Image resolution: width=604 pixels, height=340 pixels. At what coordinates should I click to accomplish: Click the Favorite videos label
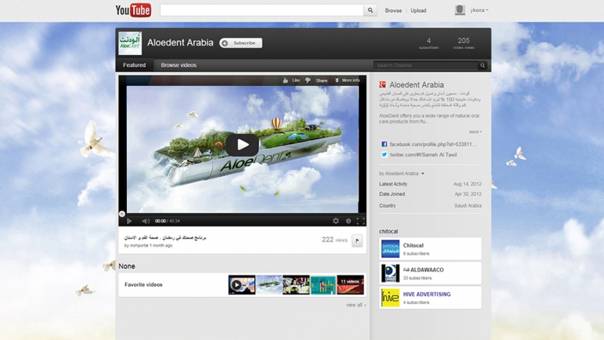pos(144,284)
